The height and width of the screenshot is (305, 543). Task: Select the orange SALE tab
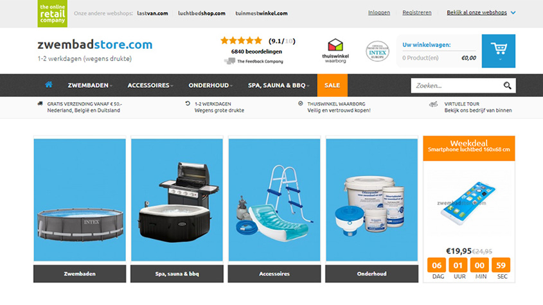coord(332,85)
